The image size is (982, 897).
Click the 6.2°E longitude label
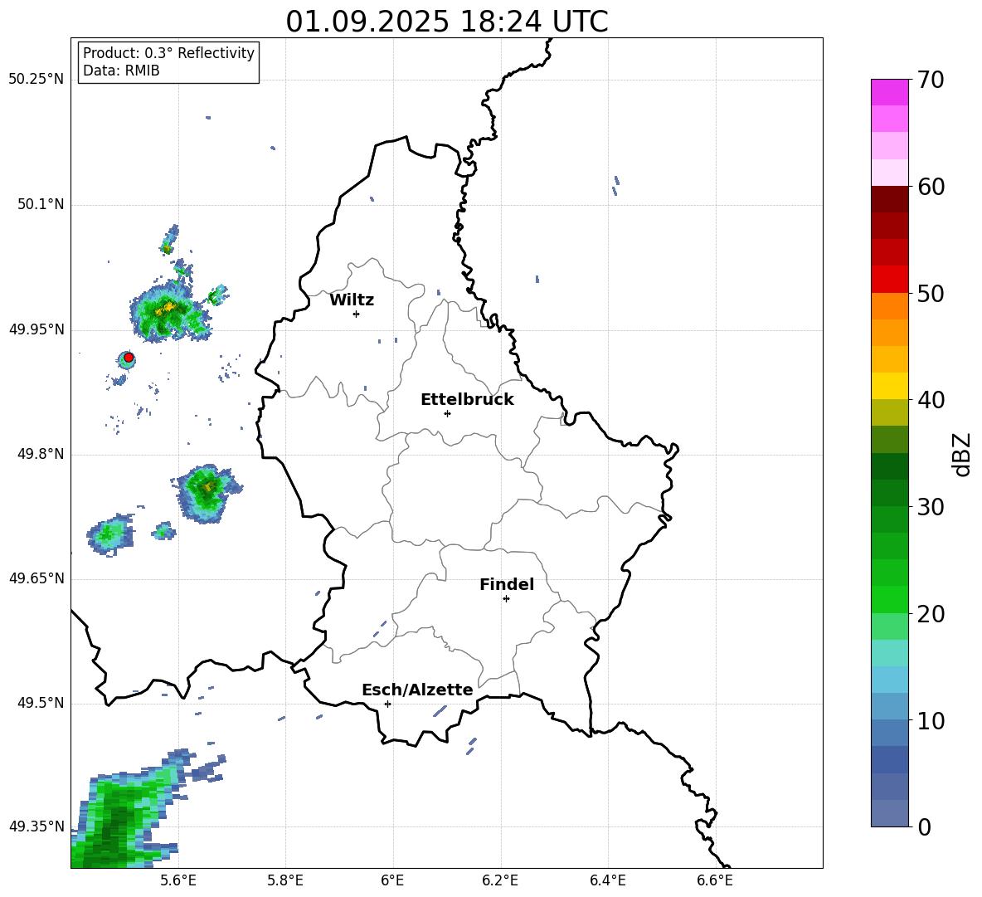coord(500,880)
